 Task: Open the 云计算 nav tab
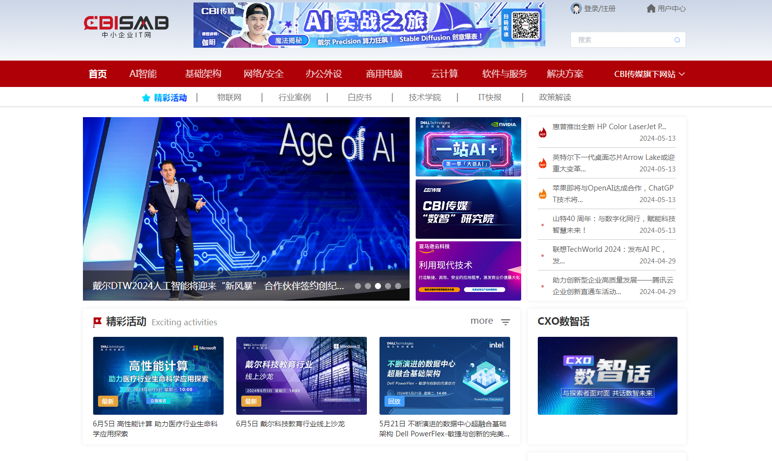(444, 74)
